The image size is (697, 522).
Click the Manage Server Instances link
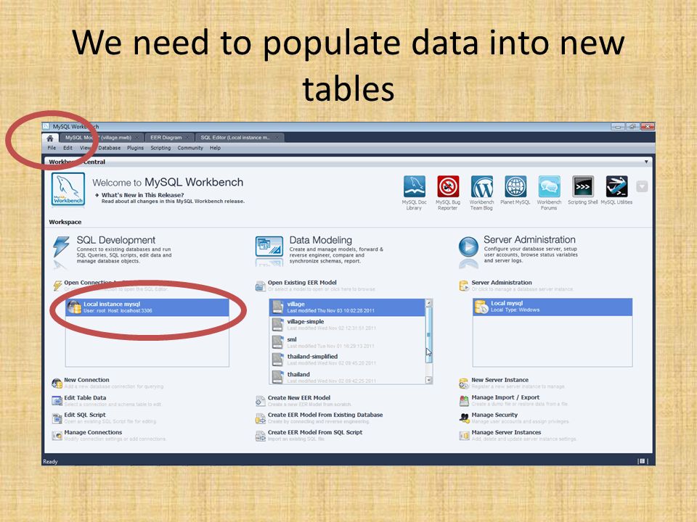[x=506, y=432]
